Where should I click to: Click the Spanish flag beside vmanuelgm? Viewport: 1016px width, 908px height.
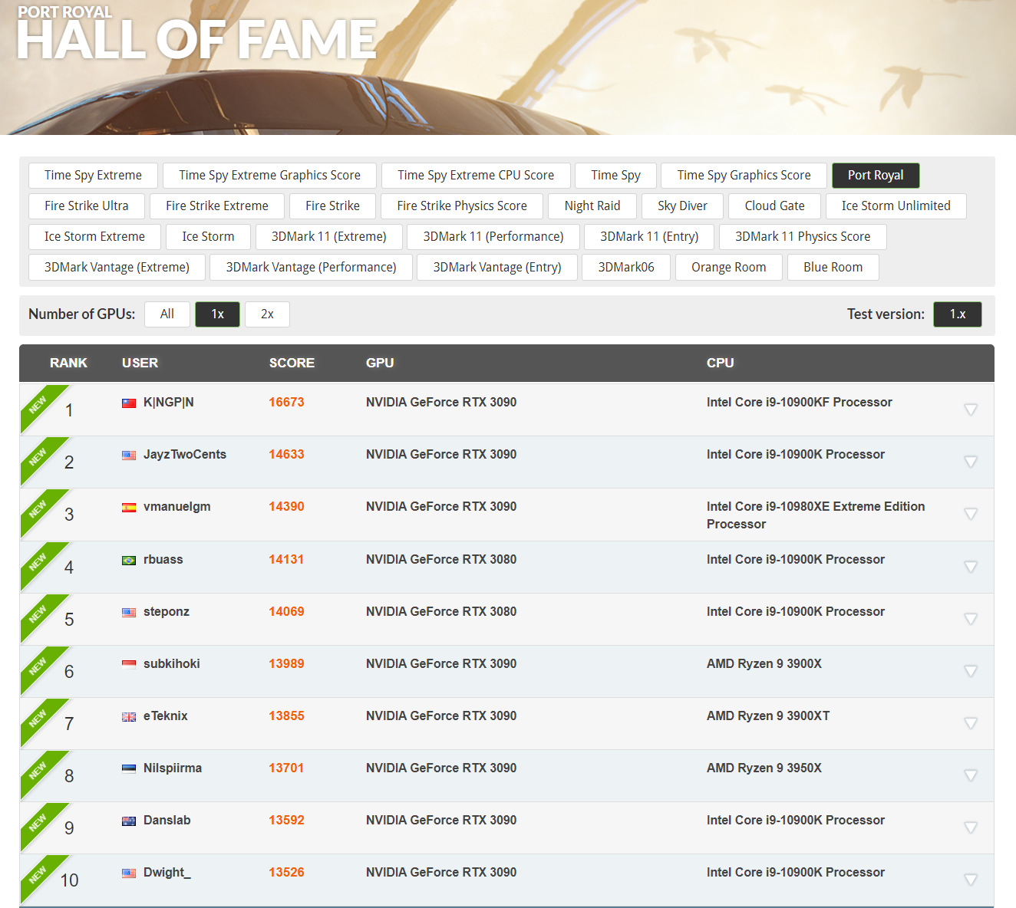click(129, 508)
